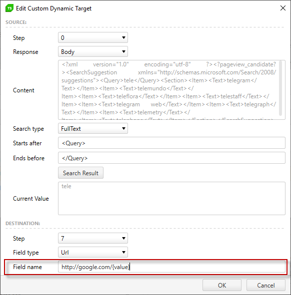This screenshot has width=291, height=295.
Task: Open the Search type FullText dropdown
Action: point(93,128)
